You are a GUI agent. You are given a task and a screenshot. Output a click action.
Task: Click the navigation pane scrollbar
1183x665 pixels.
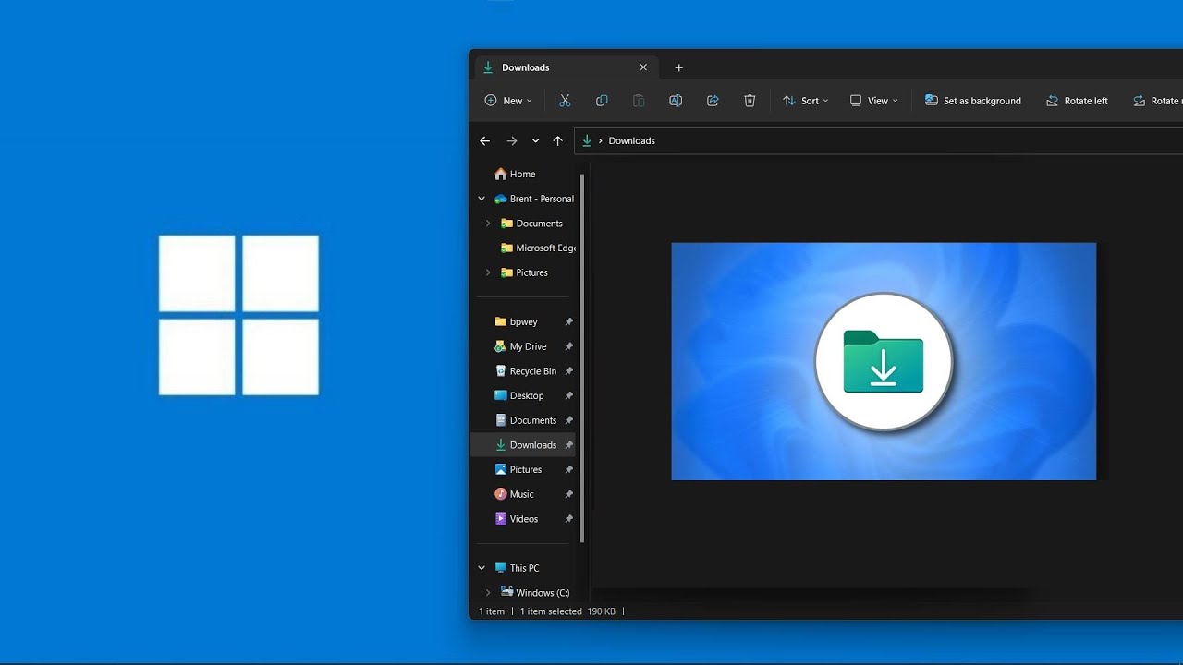click(x=582, y=358)
